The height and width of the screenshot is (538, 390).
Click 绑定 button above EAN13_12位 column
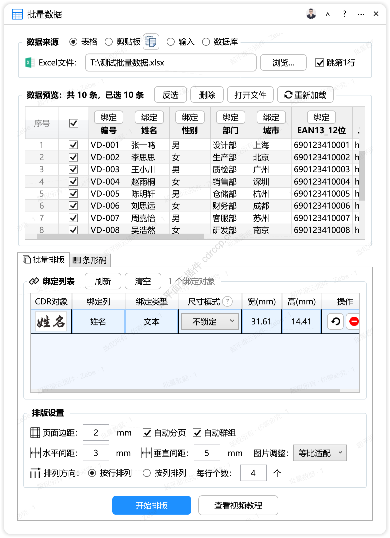tap(322, 117)
